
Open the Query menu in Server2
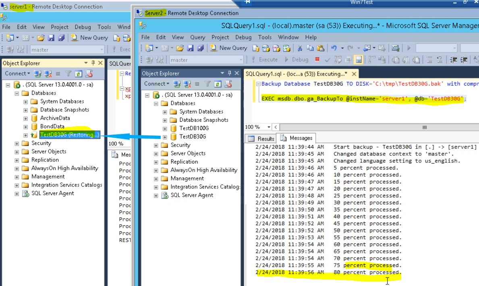(197, 37)
